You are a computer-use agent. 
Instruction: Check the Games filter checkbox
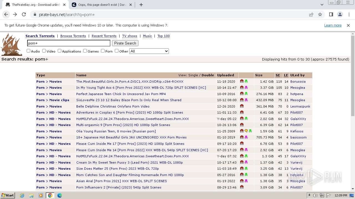point(85,51)
